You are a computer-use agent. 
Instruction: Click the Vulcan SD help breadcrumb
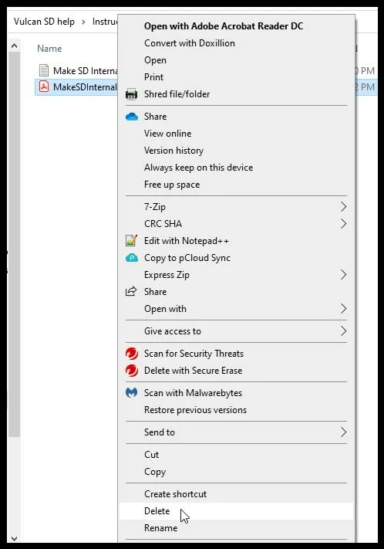click(44, 22)
